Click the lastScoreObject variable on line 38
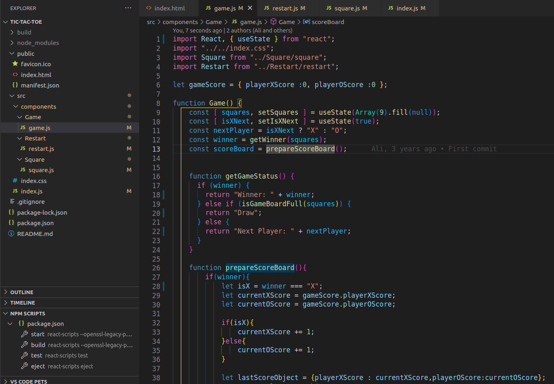The width and height of the screenshot is (554, 384). pyautogui.click(x=268, y=378)
